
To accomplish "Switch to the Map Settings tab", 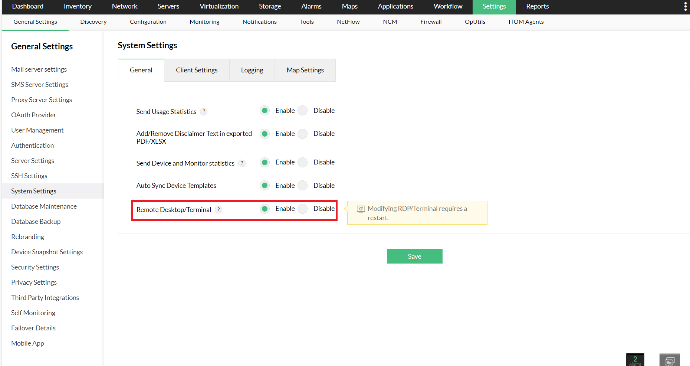I will click(x=305, y=70).
